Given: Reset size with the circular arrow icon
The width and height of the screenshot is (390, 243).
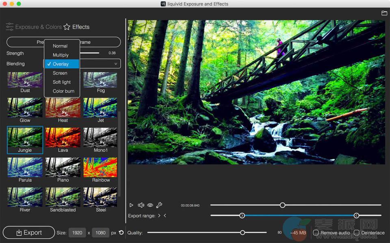Looking at the screenshot, I should [x=121, y=232].
